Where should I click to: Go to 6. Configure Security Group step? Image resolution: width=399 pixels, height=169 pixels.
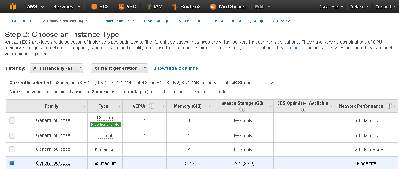[x=239, y=21]
